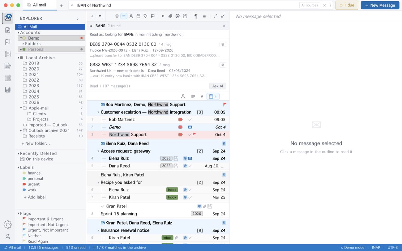Viewport: 402px width, 251px height.
Task: Collapse panel with the inward arrows icon
Action: 223,16
